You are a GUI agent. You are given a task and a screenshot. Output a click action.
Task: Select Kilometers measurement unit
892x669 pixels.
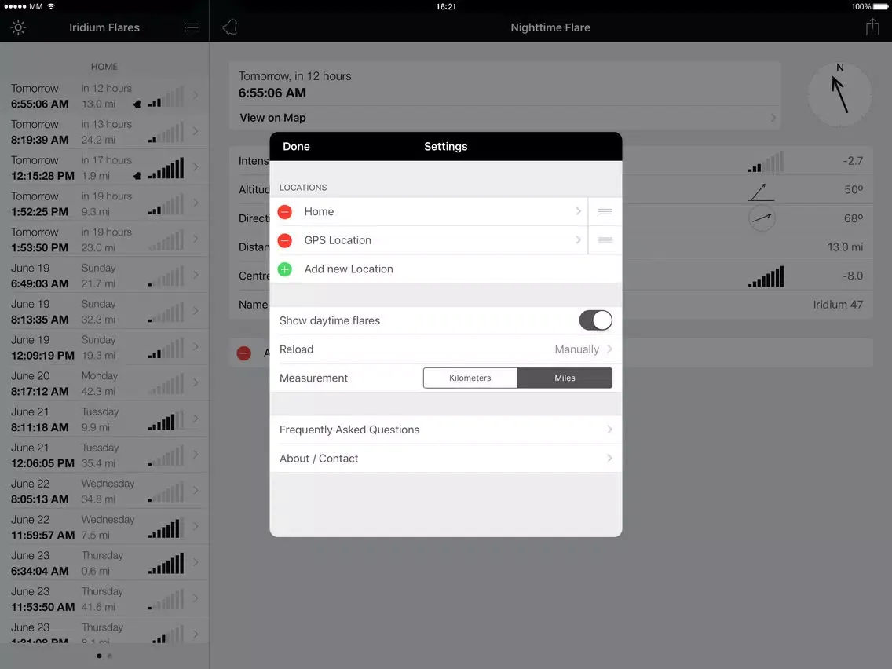click(x=470, y=378)
